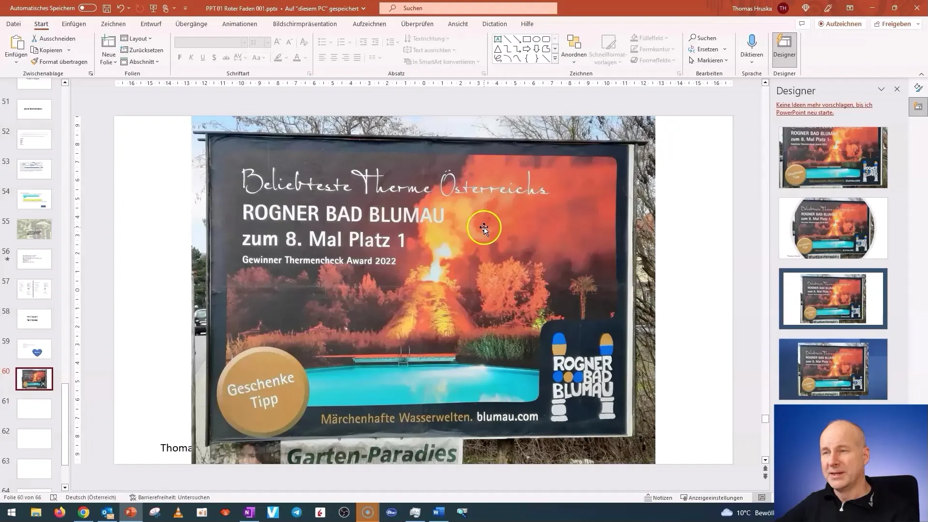Open the Layout dropdown
The height and width of the screenshot is (522, 928).
[x=136, y=38]
